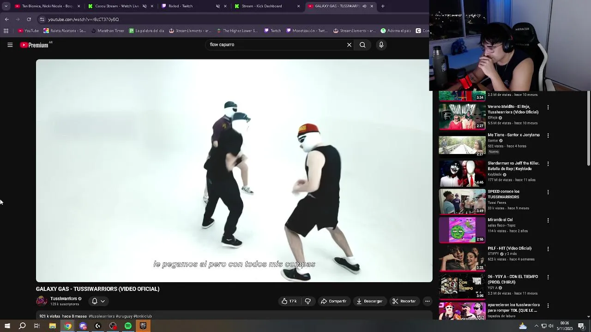Open the tab search dropdown arrow
The height and width of the screenshot is (332, 591).
(x=6, y=6)
